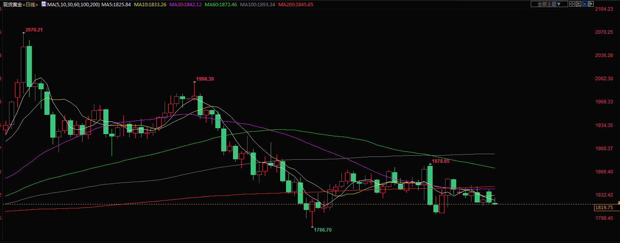Select the red MA200:1845.65 legend
Screen dimensions: 620x243
(295, 5)
